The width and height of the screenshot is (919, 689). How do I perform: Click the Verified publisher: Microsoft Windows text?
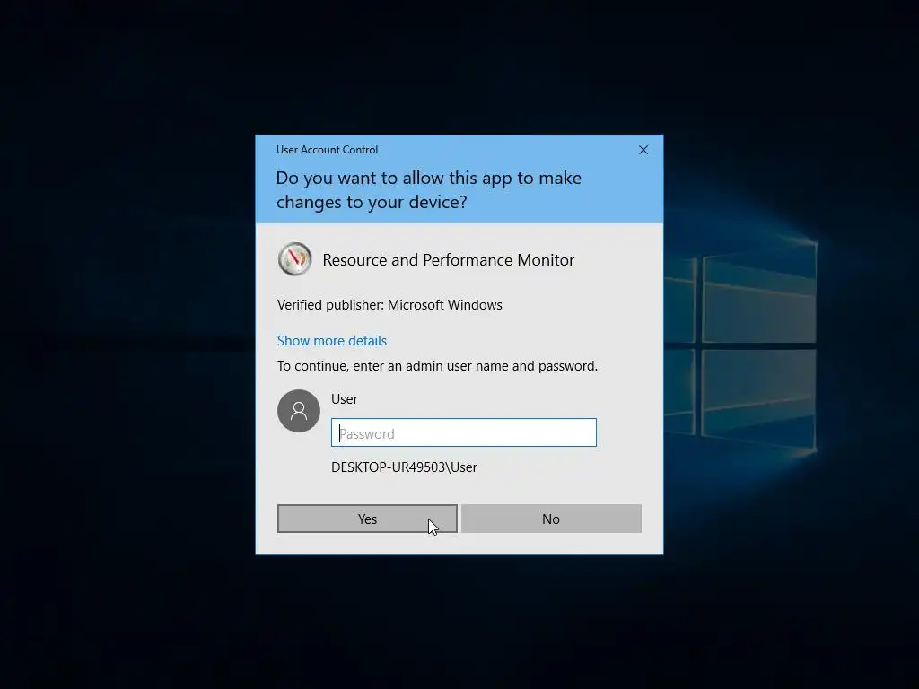pyautogui.click(x=389, y=305)
